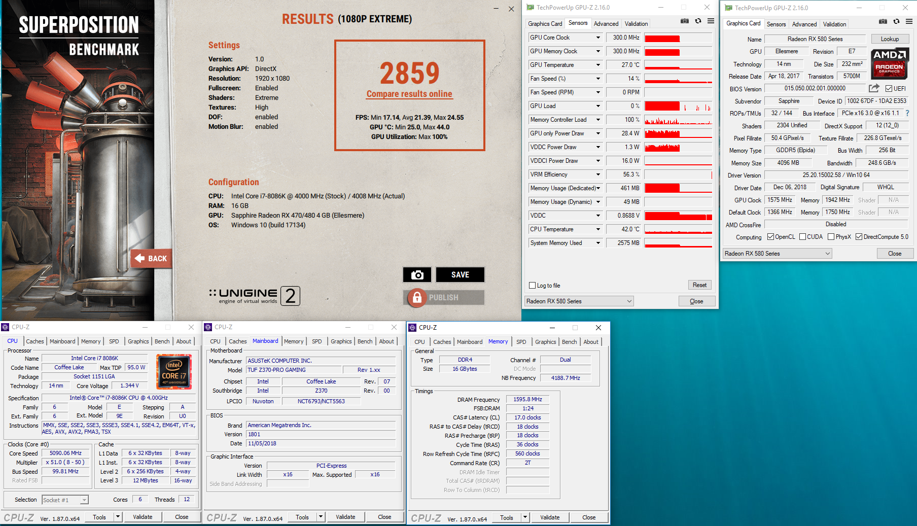Image resolution: width=917 pixels, height=526 pixels.
Task: Enable Log to file in GPU-Z Sensors
Action: tap(532, 286)
